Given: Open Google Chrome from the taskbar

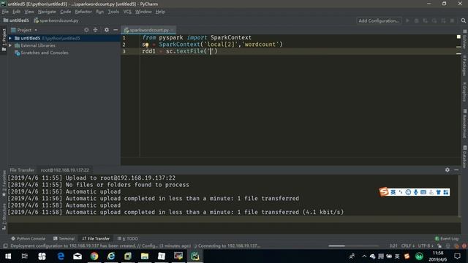Looking at the screenshot, I should point(94,256).
